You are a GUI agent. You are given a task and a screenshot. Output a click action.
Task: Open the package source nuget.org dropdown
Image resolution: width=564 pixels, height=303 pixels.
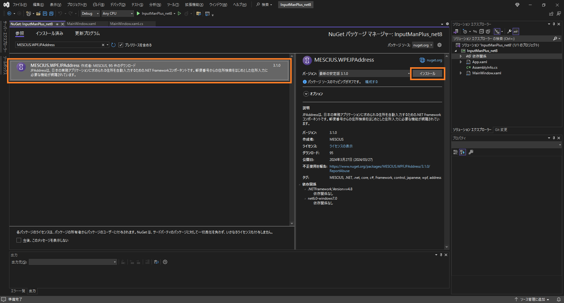click(x=423, y=45)
